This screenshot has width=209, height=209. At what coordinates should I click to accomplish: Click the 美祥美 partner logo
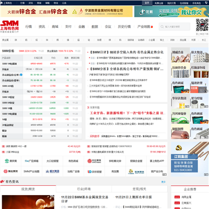(11, 161)
